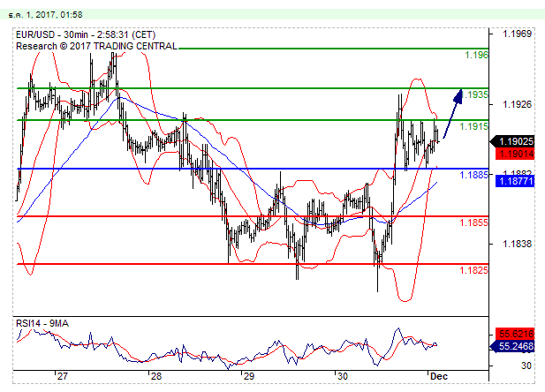Click the 1.1838 axis value

coord(518,244)
